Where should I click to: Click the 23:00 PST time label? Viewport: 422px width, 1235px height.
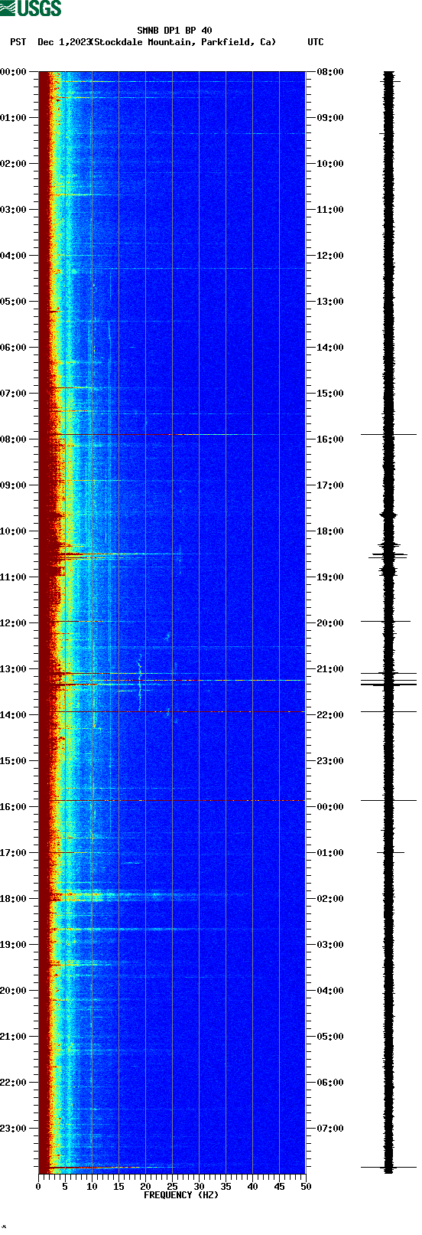(13, 1129)
